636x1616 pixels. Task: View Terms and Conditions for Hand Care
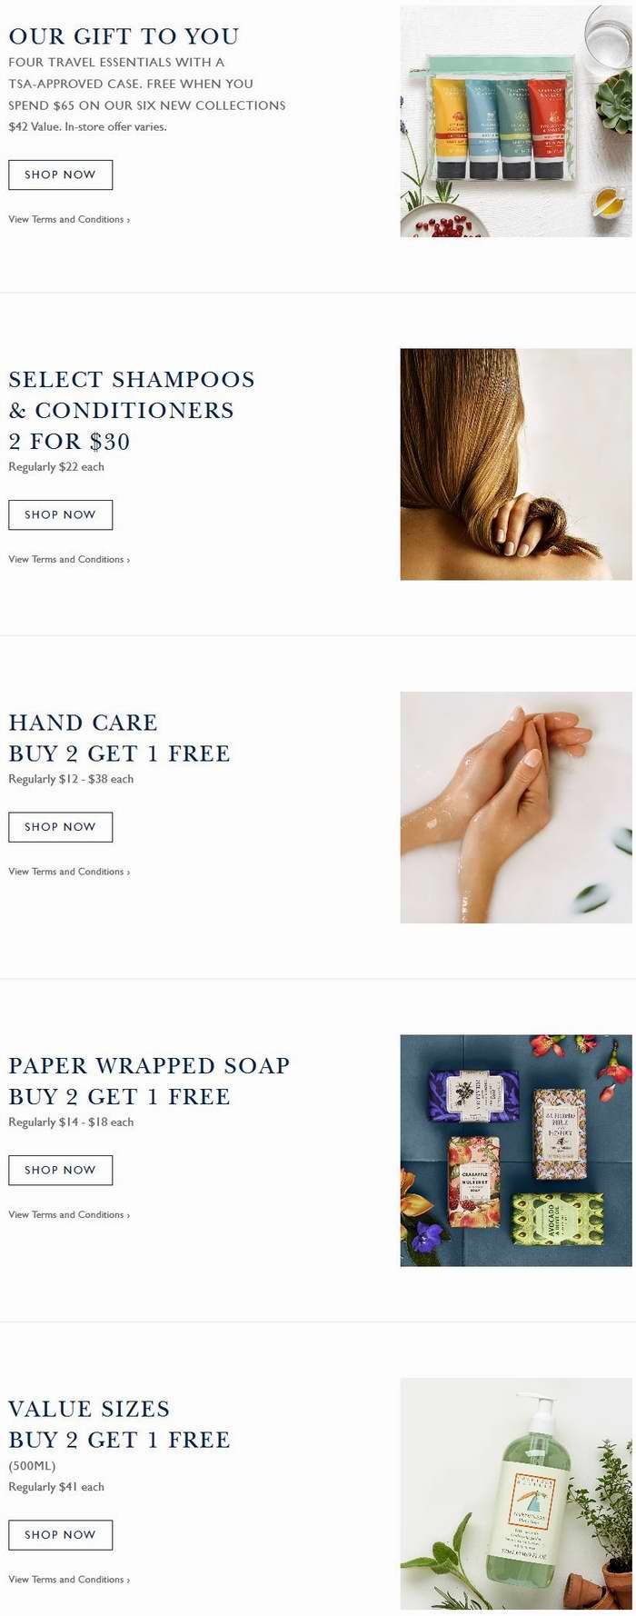(x=69, y=872)
